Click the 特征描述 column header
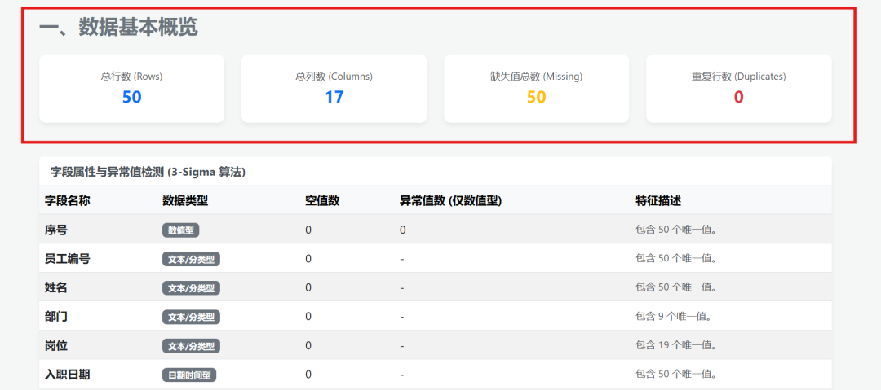 (x=658, y=201)
